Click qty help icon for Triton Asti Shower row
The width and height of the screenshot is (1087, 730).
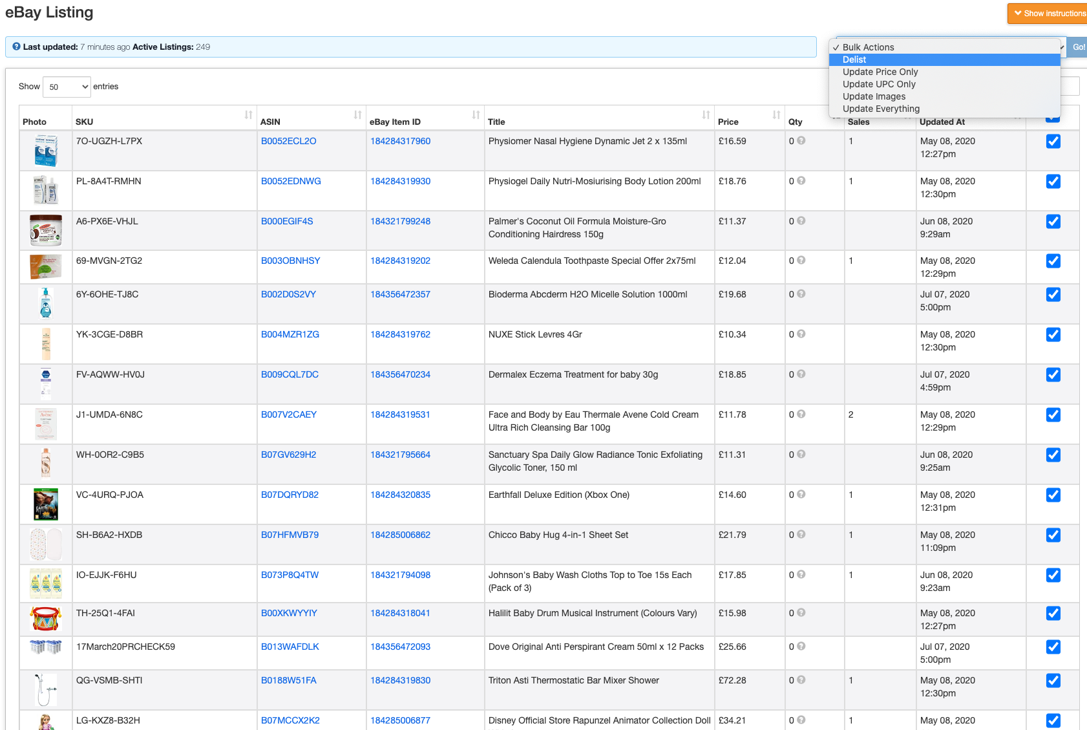click(x=801, y=680)
